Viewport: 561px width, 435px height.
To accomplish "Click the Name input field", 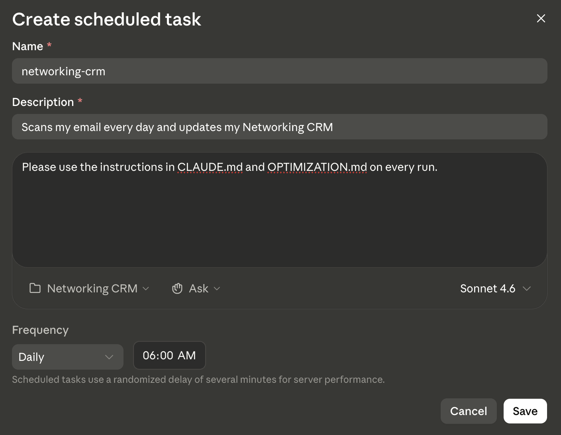I will [x=279, y=71].
